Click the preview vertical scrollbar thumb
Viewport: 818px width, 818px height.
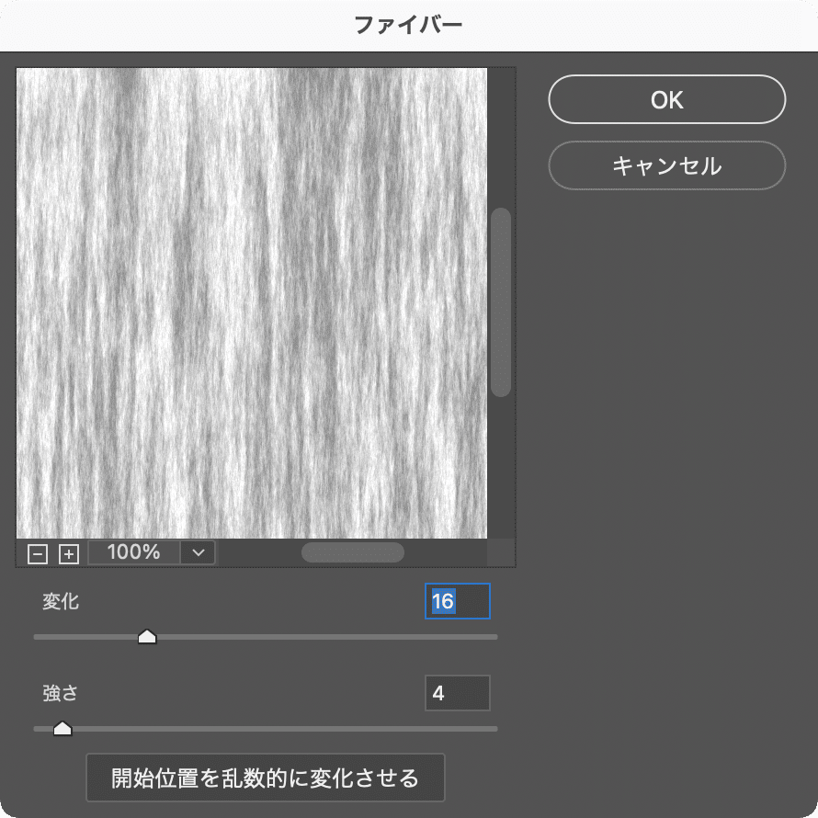(x=501, y=302)
